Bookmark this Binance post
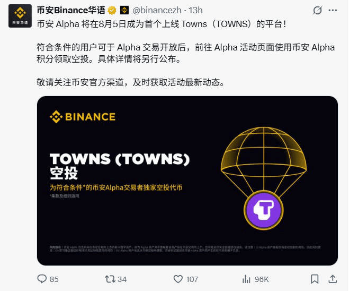The image size is (349, 291). pyautogui.click(x=315, y=279)
